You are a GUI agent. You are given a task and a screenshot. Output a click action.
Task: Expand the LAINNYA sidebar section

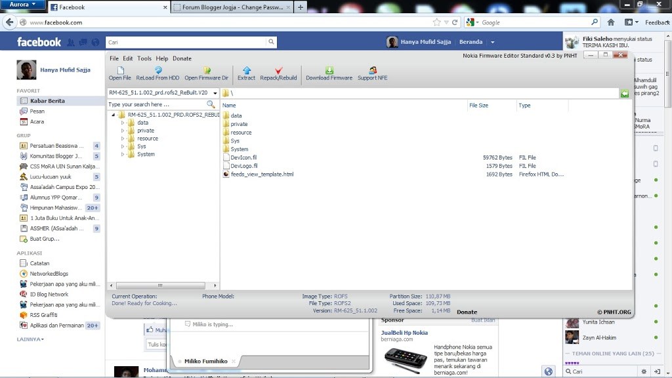[30, 339]
